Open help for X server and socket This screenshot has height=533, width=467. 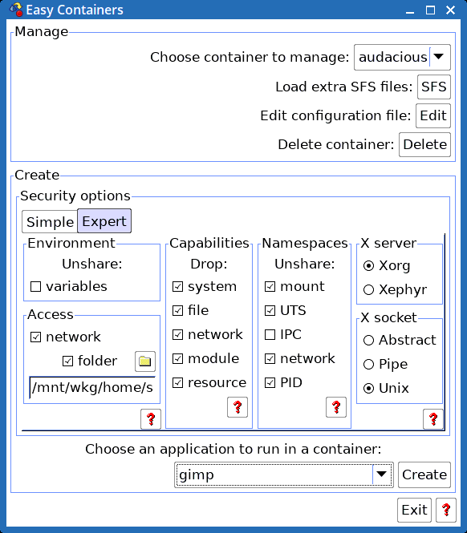(433, 418)
